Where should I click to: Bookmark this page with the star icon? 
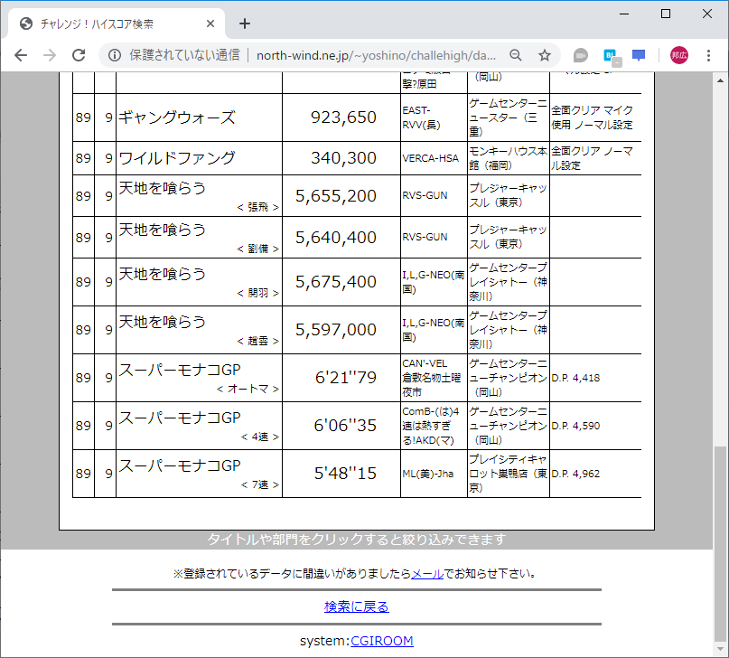(545, 55)
